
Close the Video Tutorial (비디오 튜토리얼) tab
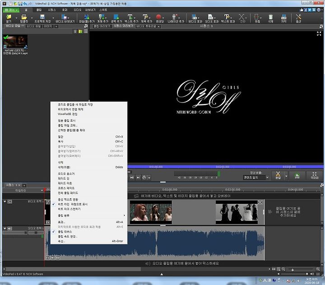[158, 26]
